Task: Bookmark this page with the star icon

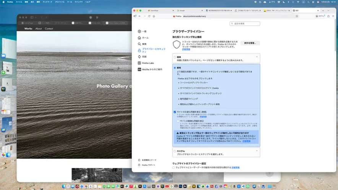Action: [x=297, y=16]
